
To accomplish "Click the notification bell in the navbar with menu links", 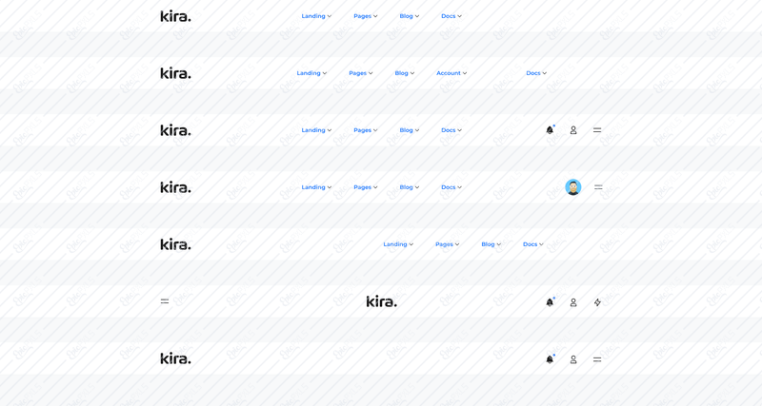I will click(550, 130).
